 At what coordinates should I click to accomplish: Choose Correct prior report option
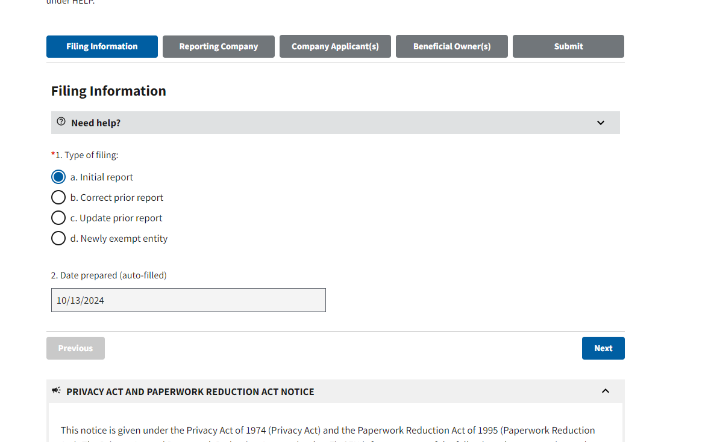pos(58,197)
